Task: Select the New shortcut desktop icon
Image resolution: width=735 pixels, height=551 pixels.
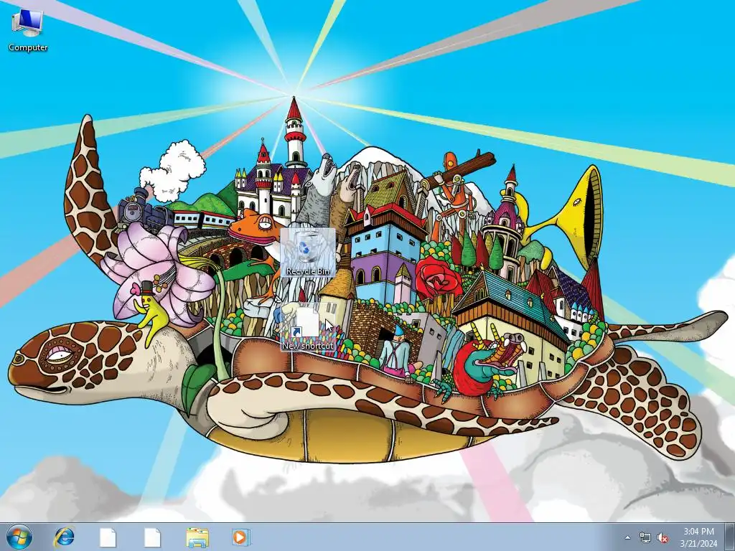Action: 308,327
